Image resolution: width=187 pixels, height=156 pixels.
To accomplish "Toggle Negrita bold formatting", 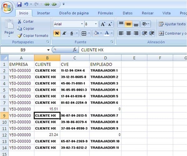I will [x=57, y=33].
